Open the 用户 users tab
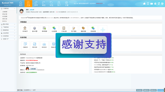 (x=59, y=4)
